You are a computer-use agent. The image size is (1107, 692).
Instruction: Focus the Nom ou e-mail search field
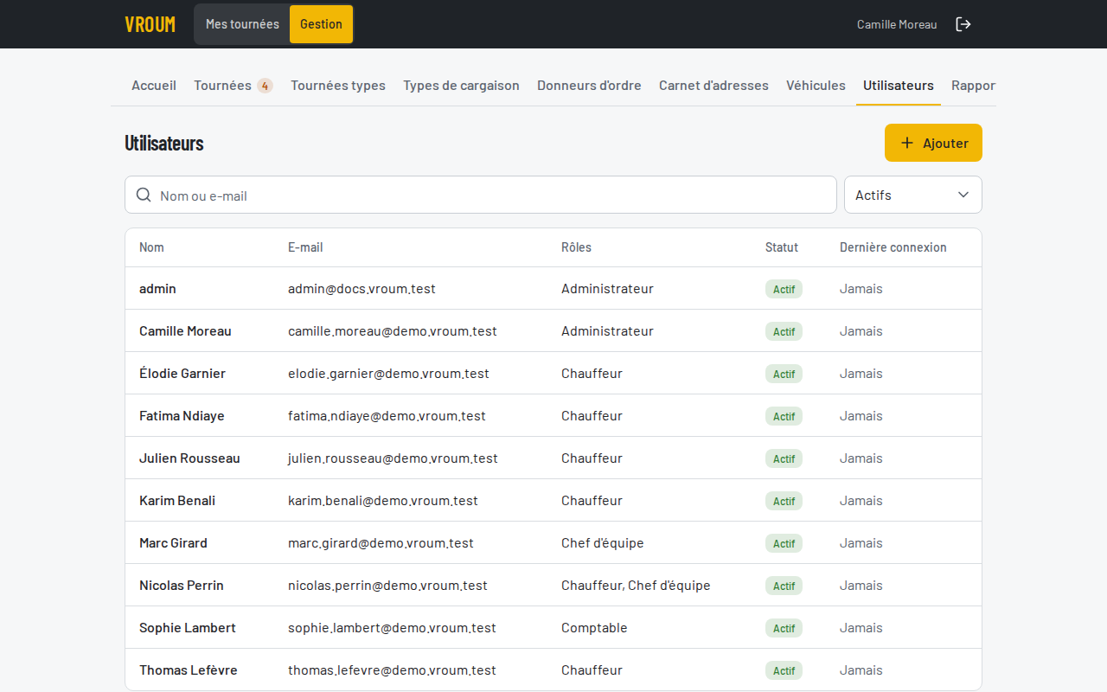tap(481, 195)
